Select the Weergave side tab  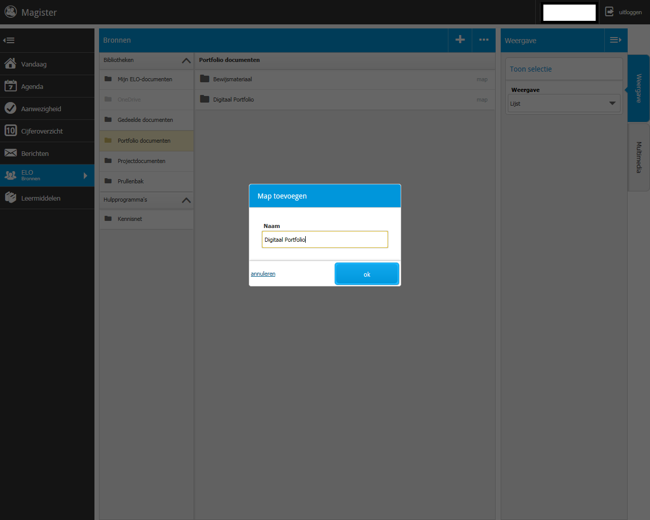tap(639, 88)
